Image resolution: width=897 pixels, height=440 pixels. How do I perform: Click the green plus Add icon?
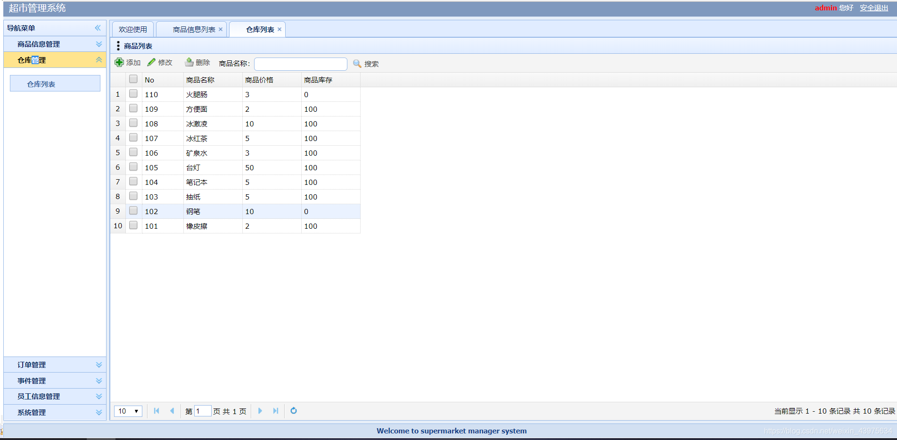pyautogui.click(x=119, y=62)
